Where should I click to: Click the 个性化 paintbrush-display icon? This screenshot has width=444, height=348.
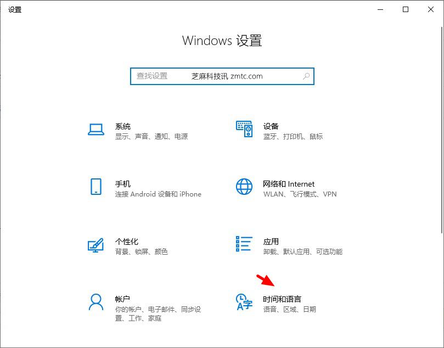click(x=95, y=245)
